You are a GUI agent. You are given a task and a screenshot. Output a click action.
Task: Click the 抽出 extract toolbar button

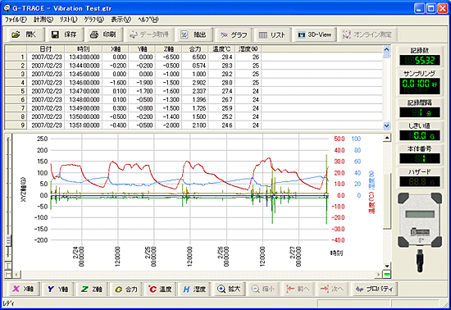click(194, 34)
